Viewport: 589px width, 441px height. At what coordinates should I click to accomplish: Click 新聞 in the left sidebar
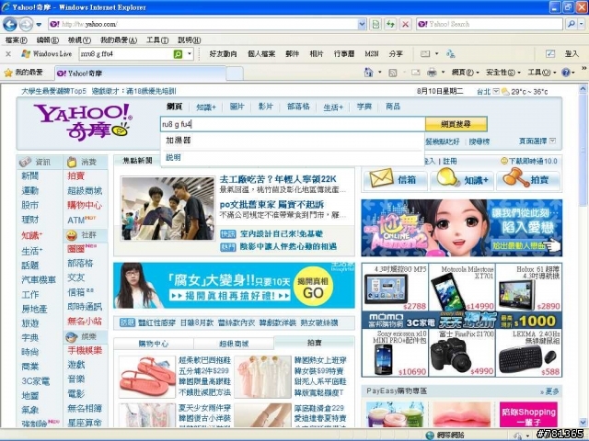30,175
